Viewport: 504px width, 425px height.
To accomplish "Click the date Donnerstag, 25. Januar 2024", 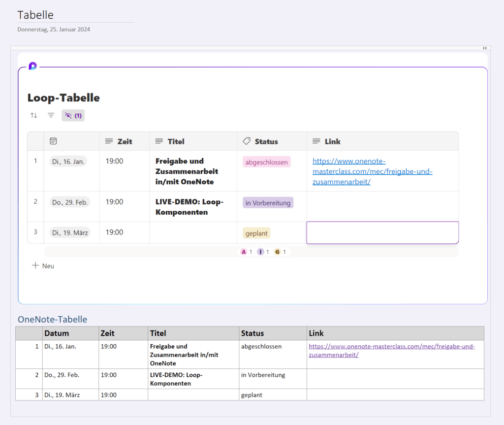I will pos(54,29).
